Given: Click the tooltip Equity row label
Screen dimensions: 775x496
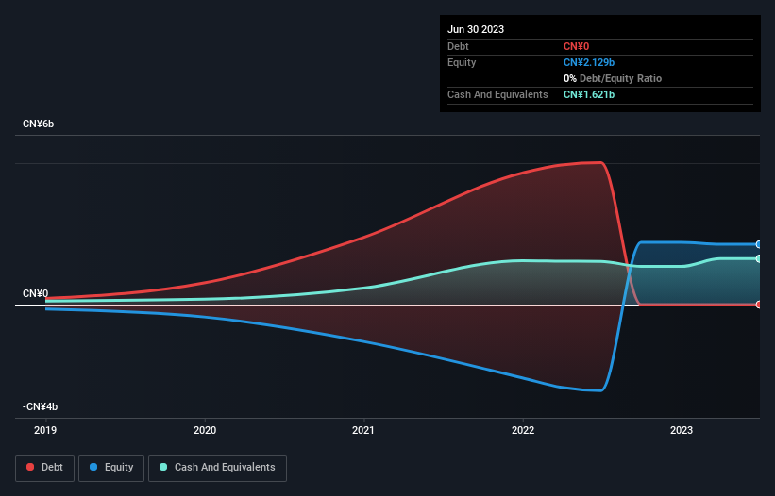Looking at the screenshot, I should pyautogui.click(x=462, y=62).
